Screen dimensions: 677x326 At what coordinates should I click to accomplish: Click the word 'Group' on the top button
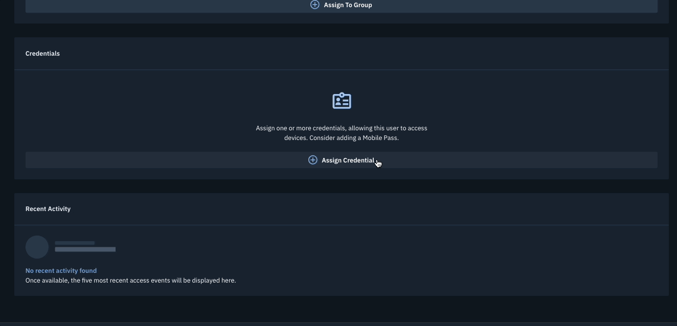[363, 5]
